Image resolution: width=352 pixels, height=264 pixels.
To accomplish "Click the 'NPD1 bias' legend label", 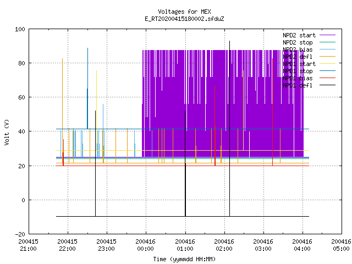I will [x=298, y=78].
